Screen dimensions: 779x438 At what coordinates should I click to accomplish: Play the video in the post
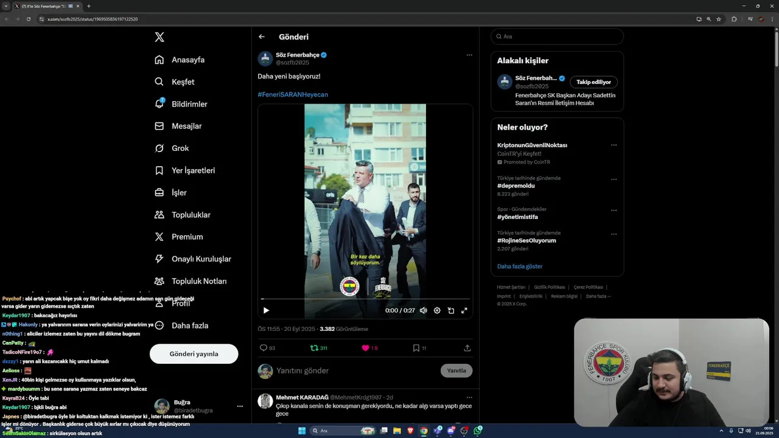tap(266, 310)
